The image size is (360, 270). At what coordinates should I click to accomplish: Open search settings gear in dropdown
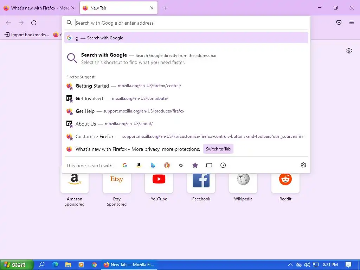[303, 165]
